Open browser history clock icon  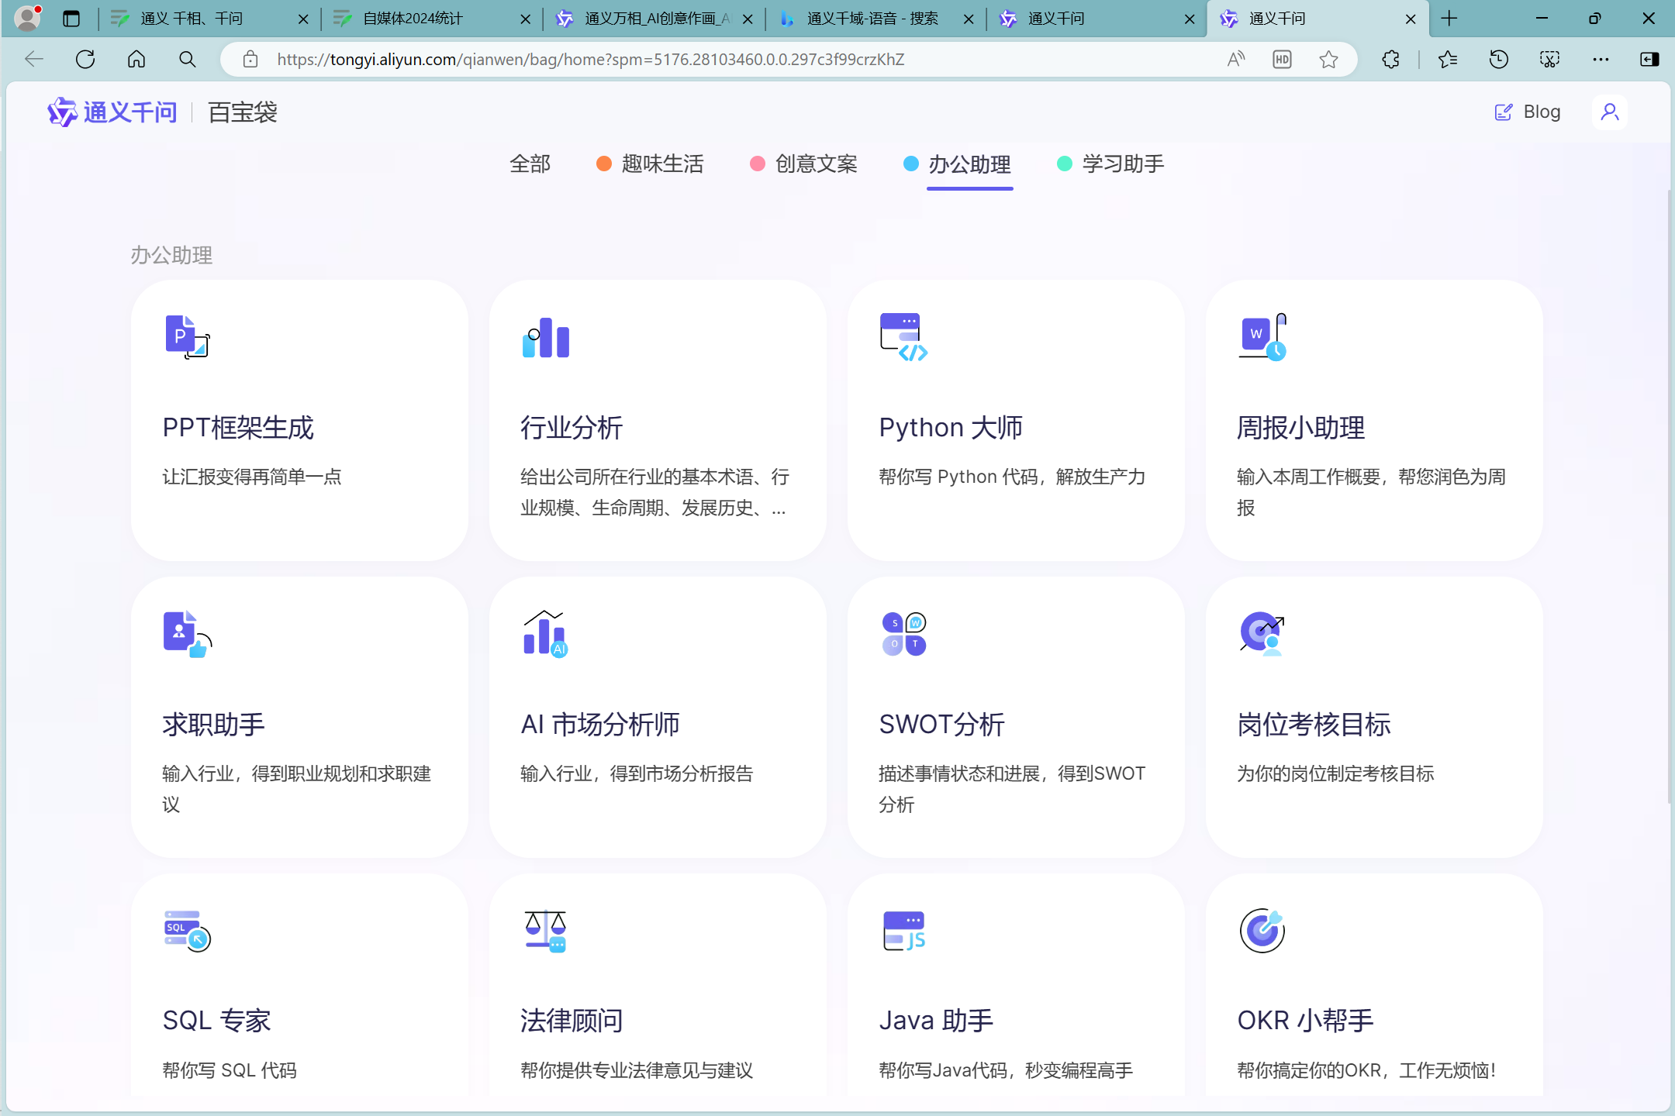[1498, 60]
